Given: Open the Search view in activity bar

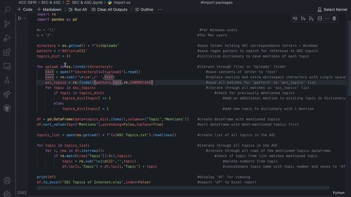Looking at the screenshot, I should 7,10.
